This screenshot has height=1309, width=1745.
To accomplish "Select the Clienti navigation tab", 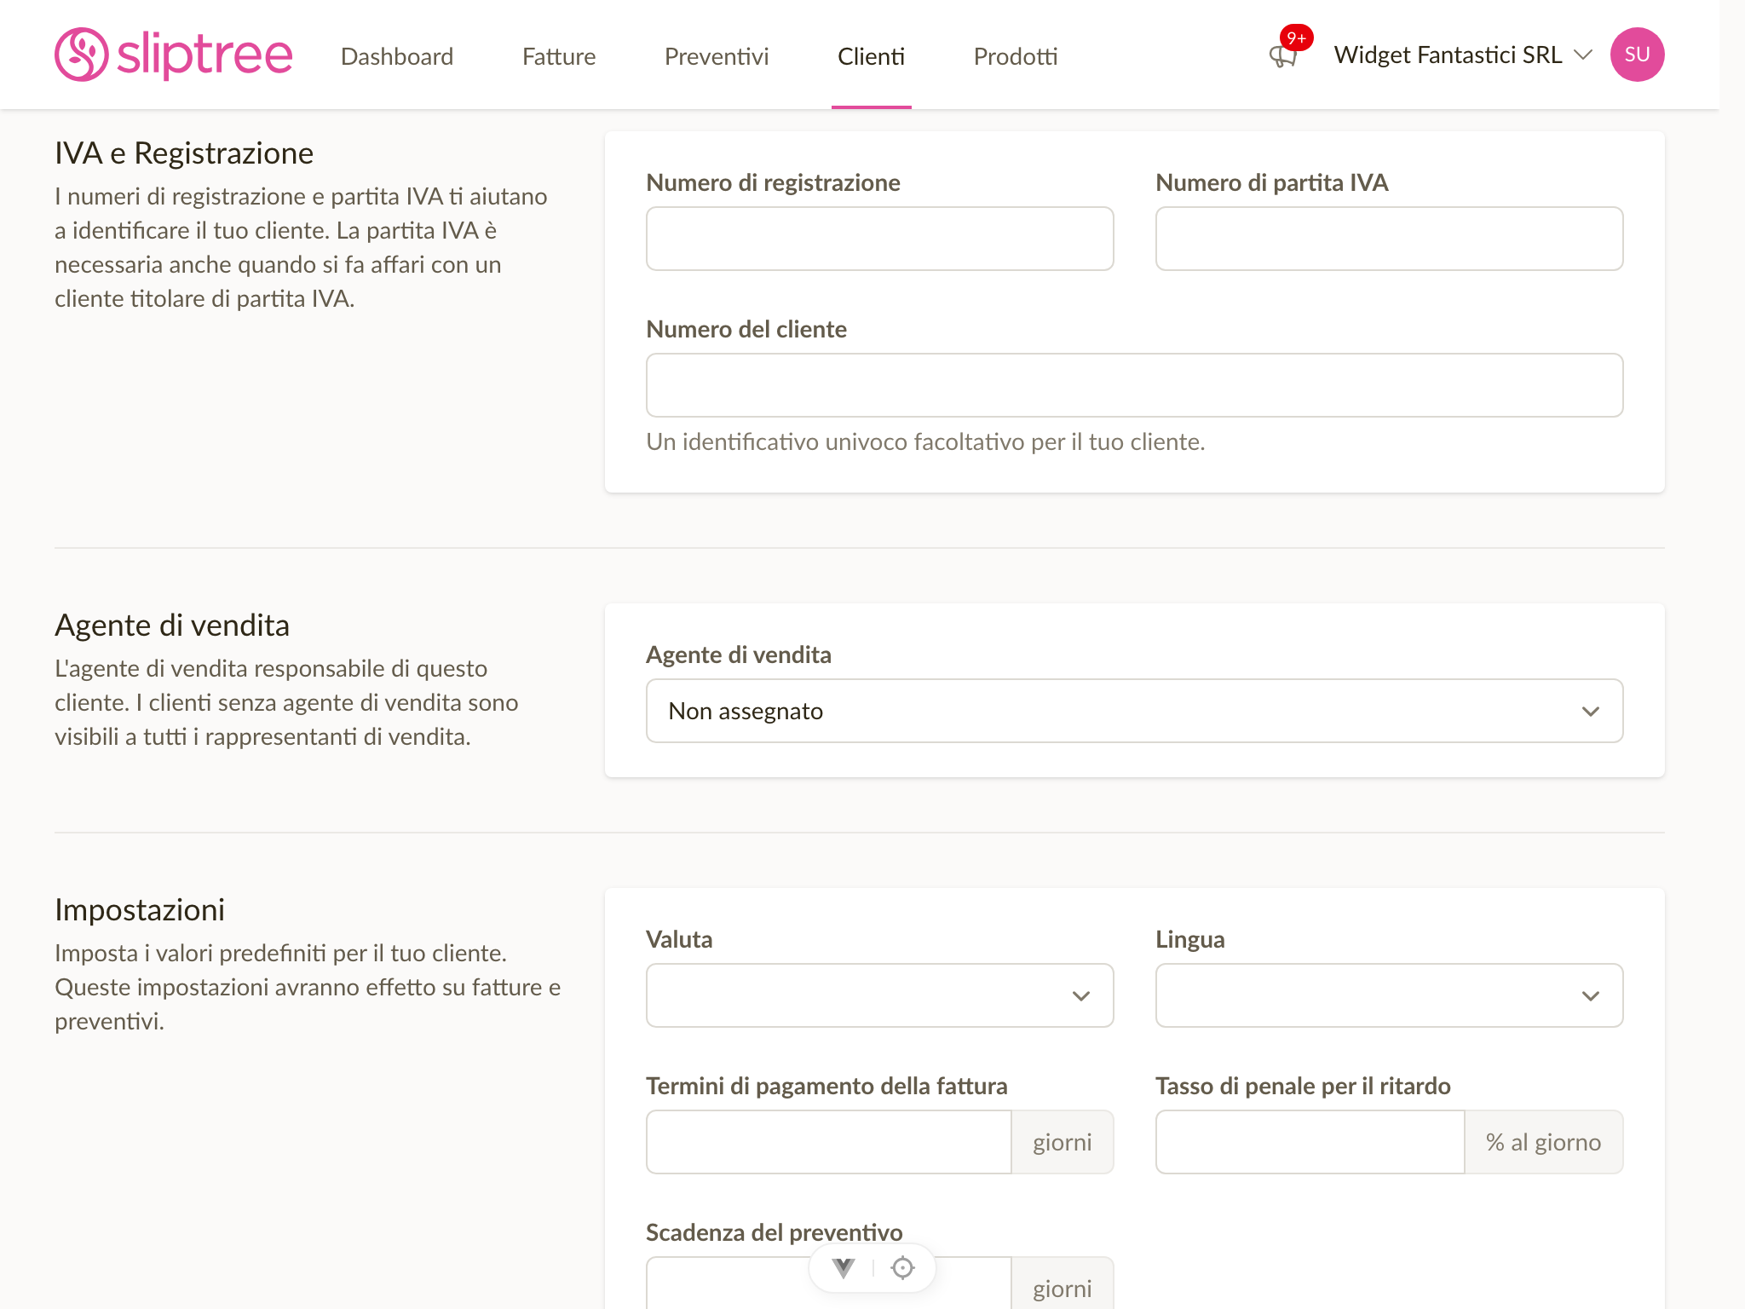I will point(871,56).
